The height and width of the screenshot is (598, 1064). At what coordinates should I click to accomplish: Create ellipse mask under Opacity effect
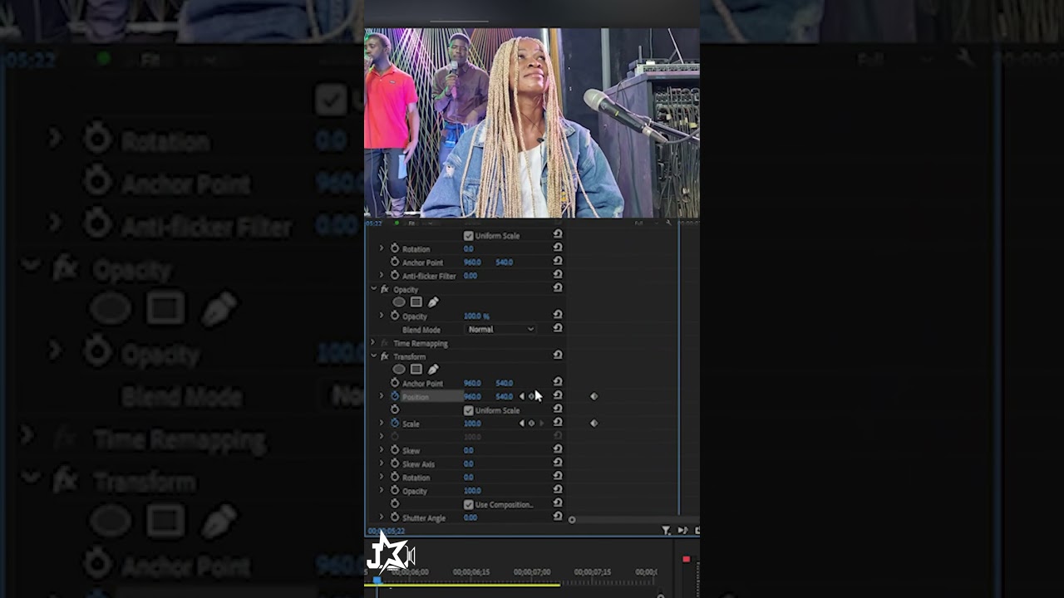pos(399,302)
